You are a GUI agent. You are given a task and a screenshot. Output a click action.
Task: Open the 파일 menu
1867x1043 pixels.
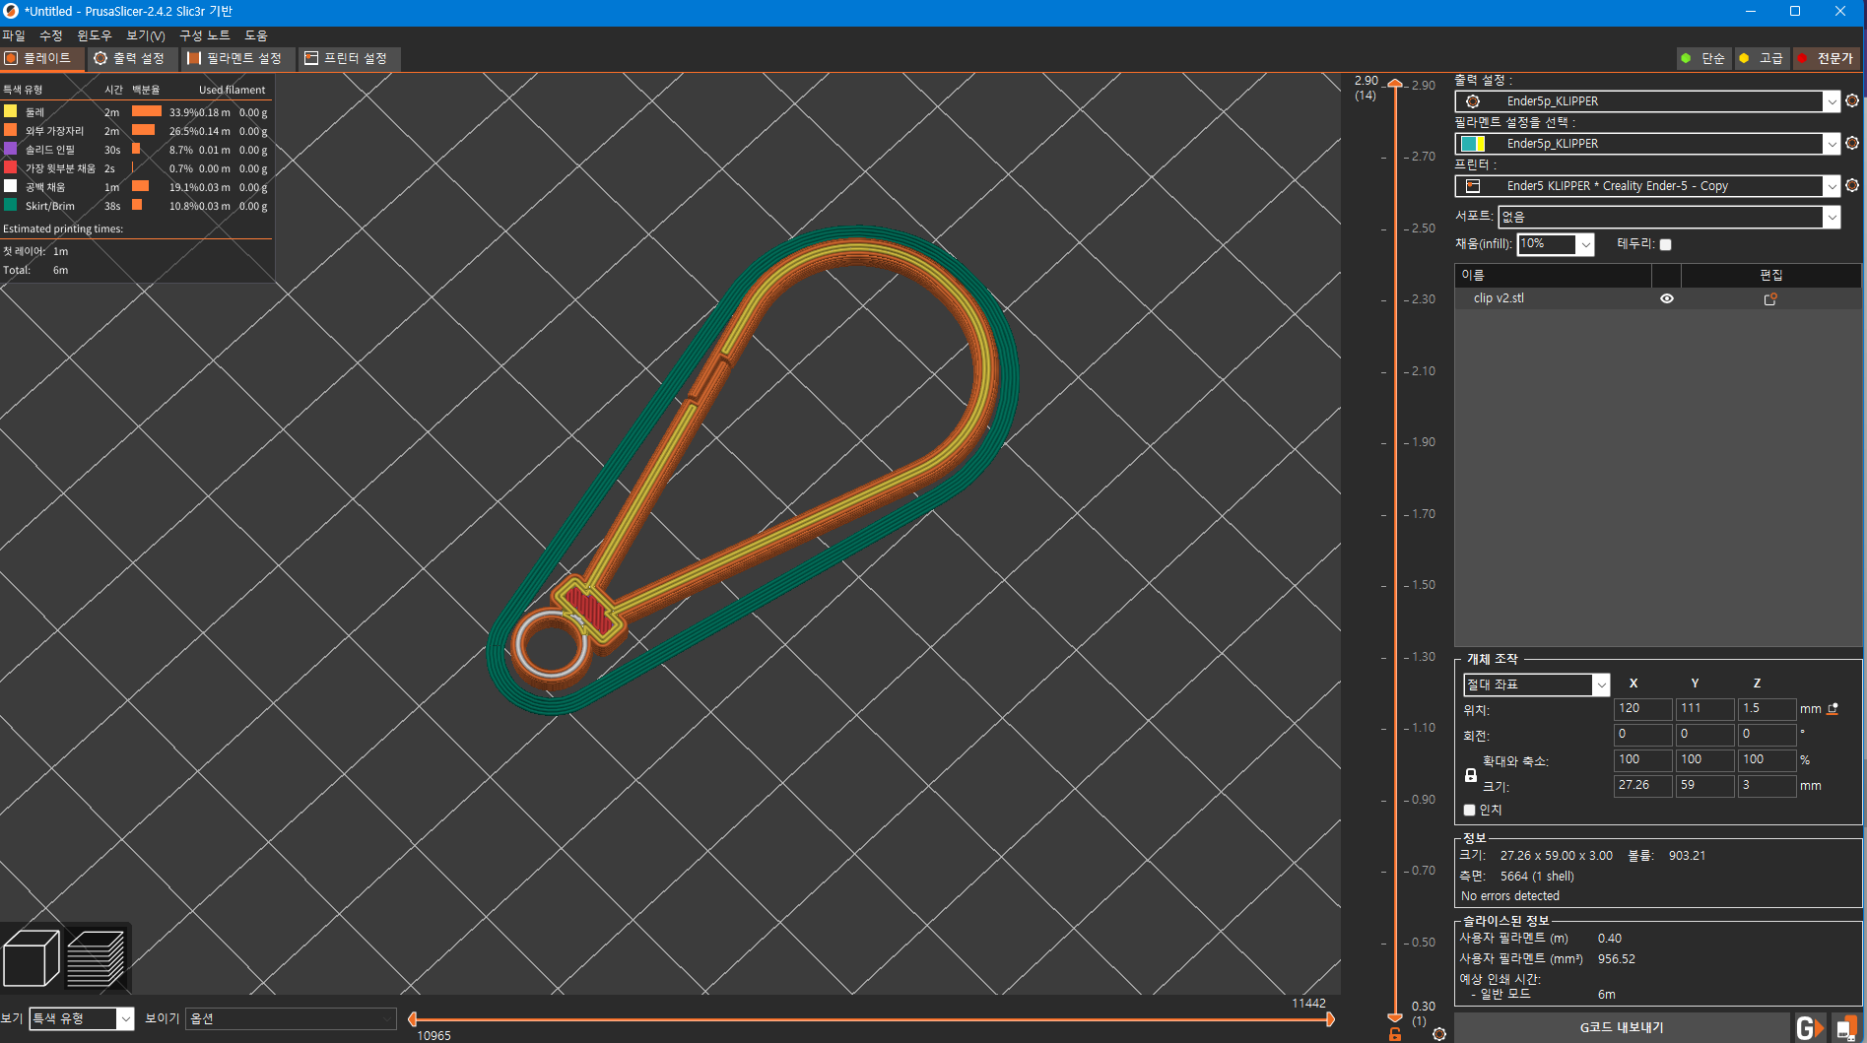pyautogui.click(x=14, y=35)
